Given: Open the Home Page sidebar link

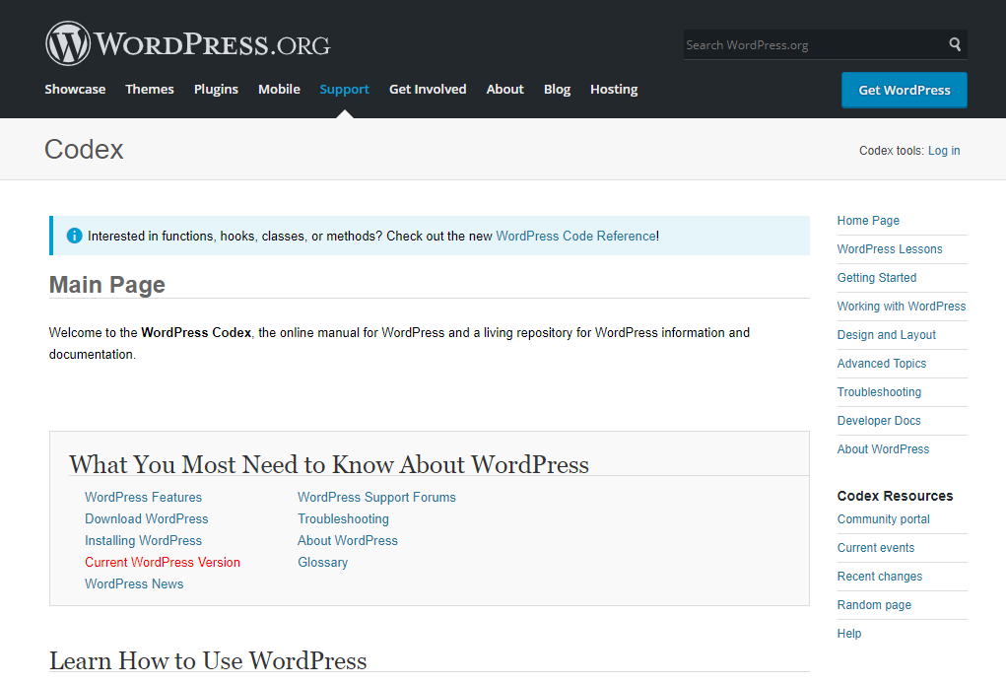Looking at the screenshot, I should pyautogui.click(x=868, y=220).
